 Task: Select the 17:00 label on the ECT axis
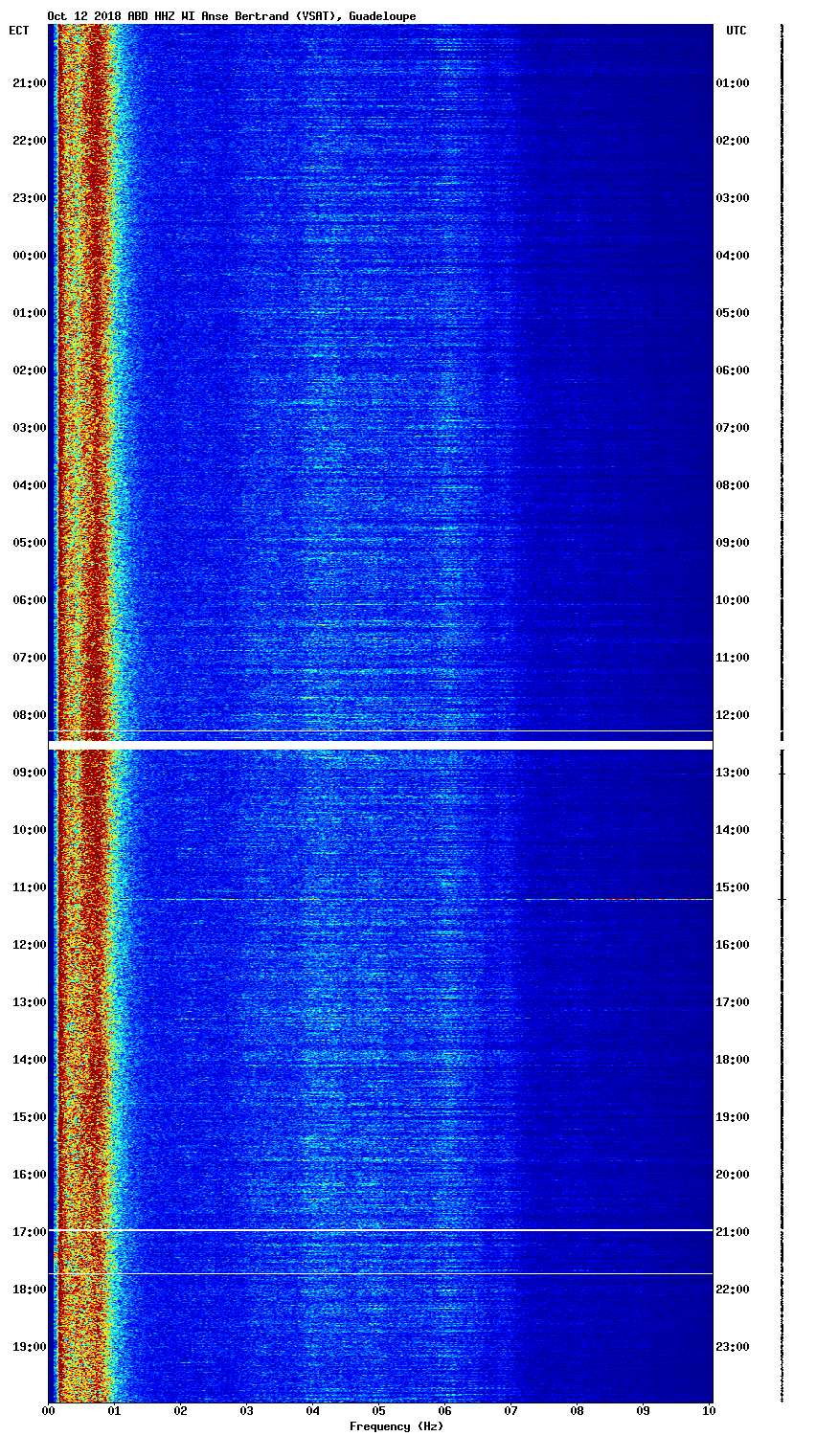pyautogui.click(x=29, y=1232)
